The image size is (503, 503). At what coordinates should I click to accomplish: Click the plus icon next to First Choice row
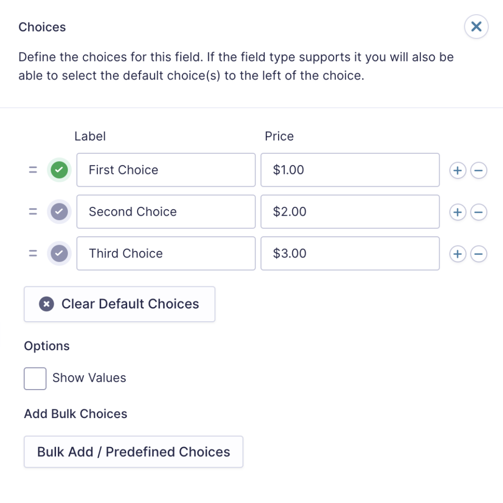pos(457,170)
